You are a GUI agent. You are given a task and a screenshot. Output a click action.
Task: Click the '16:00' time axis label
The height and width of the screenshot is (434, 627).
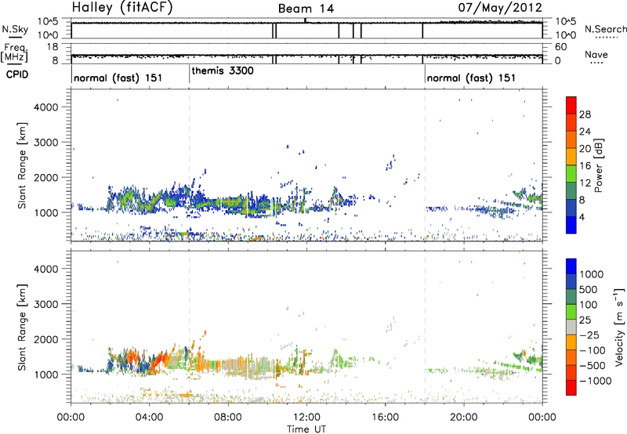click(386, 418)
